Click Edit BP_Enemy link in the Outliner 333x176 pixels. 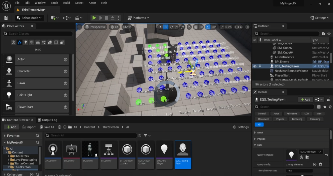321,61
